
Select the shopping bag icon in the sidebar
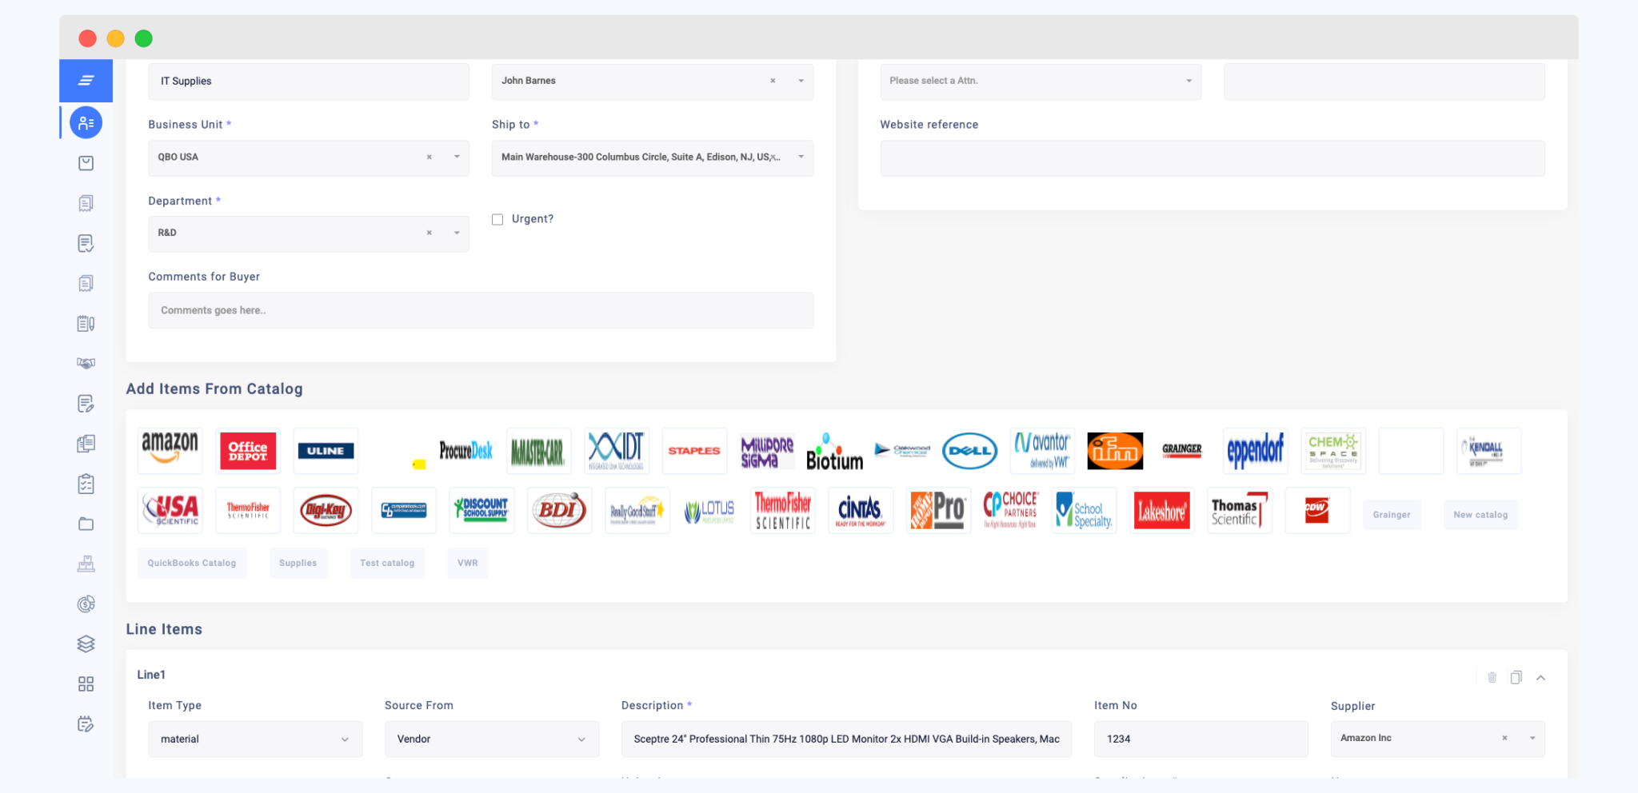(86, 162)
